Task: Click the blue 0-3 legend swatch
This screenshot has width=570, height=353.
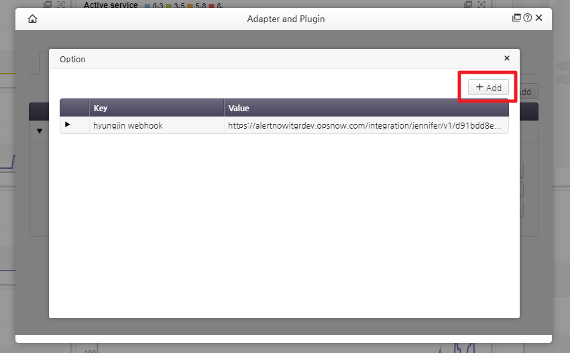Action: tap(147, 6)
